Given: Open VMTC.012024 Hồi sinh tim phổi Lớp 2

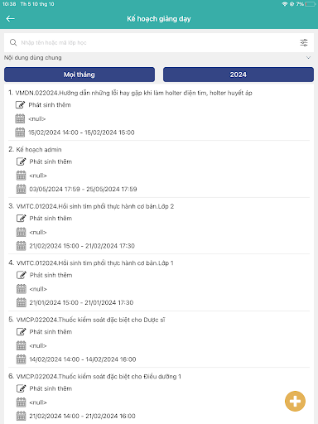Looking at the screenshot, I should pos(95,206).
